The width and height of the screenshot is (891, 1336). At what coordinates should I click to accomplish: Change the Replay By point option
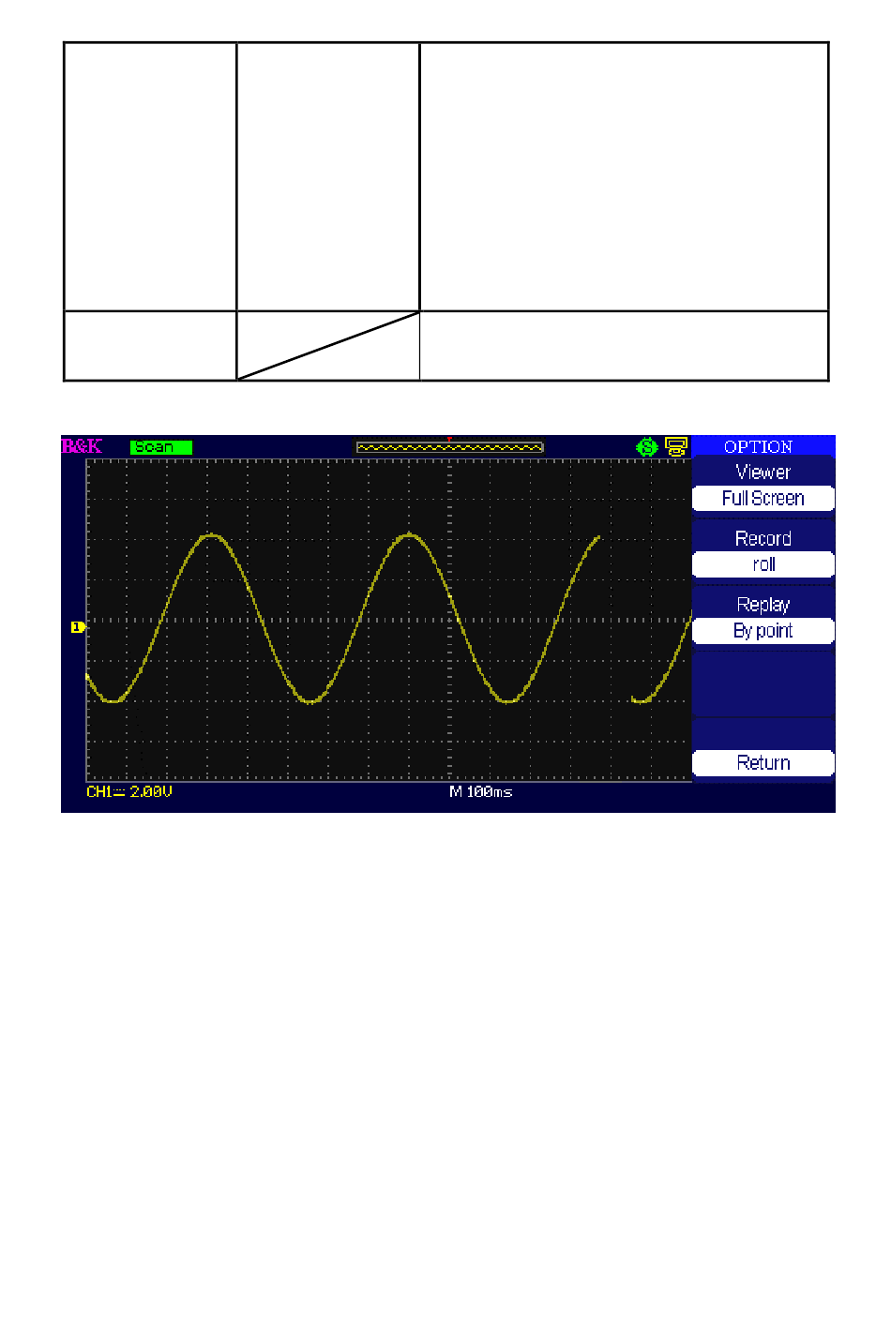coord(763,631)
